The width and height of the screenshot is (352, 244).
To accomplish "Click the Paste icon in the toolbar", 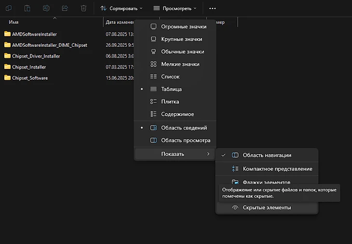I will click(27, 8).
